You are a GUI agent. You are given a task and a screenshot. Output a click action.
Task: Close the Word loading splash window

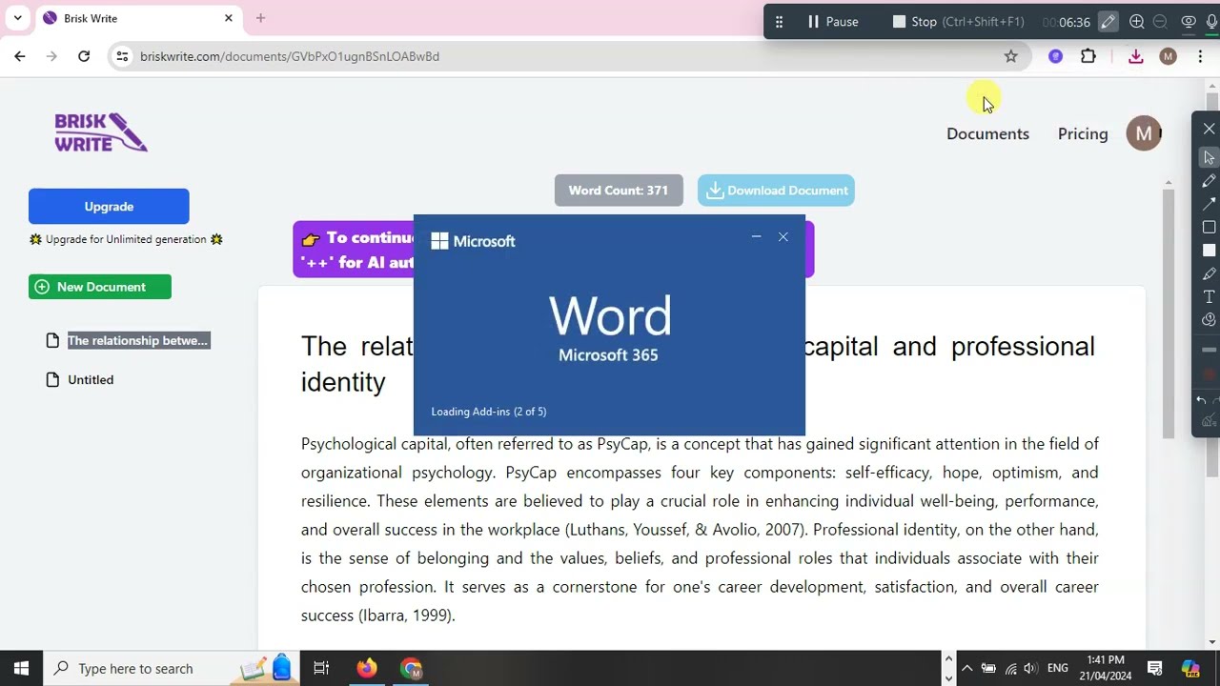pyautogui.click(x=783, y=237)
